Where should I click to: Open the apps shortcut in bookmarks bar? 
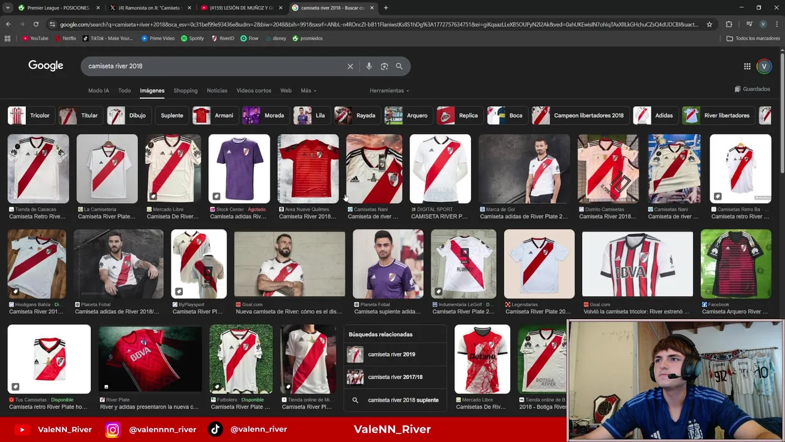(7, 38)
